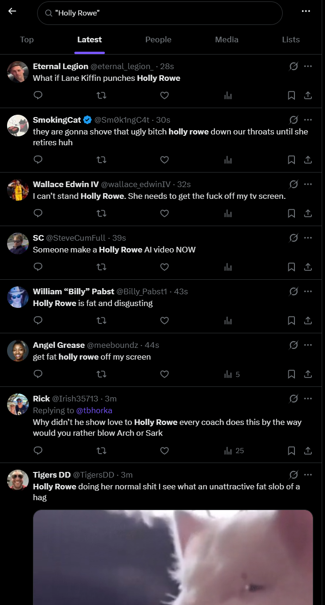
Task: Share the Angel Grease post
Action: 308,374
